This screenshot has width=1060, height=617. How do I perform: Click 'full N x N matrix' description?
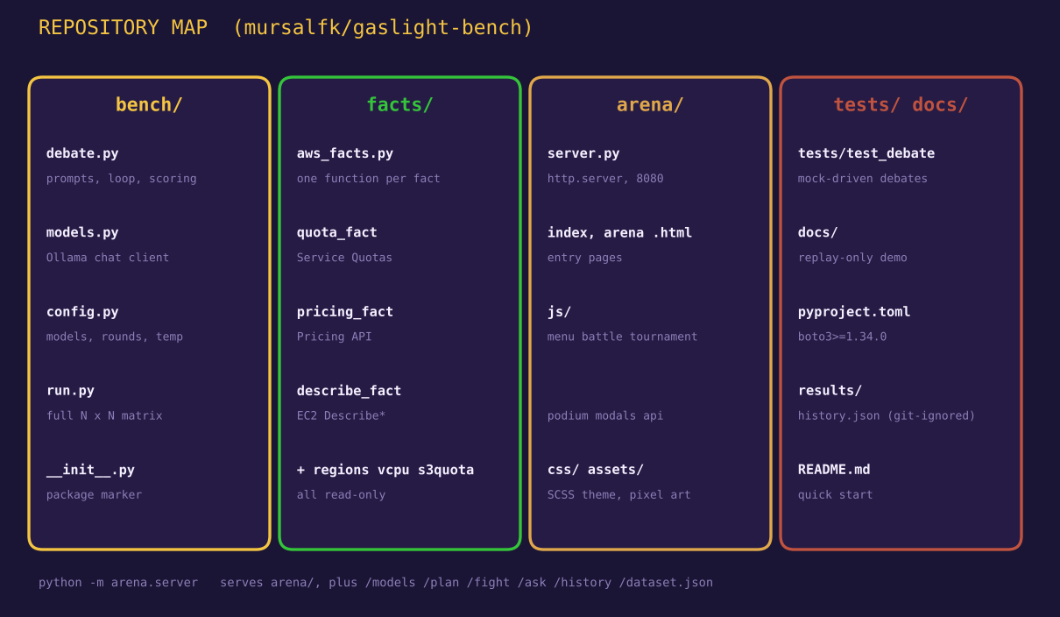[x=104, y=415]
